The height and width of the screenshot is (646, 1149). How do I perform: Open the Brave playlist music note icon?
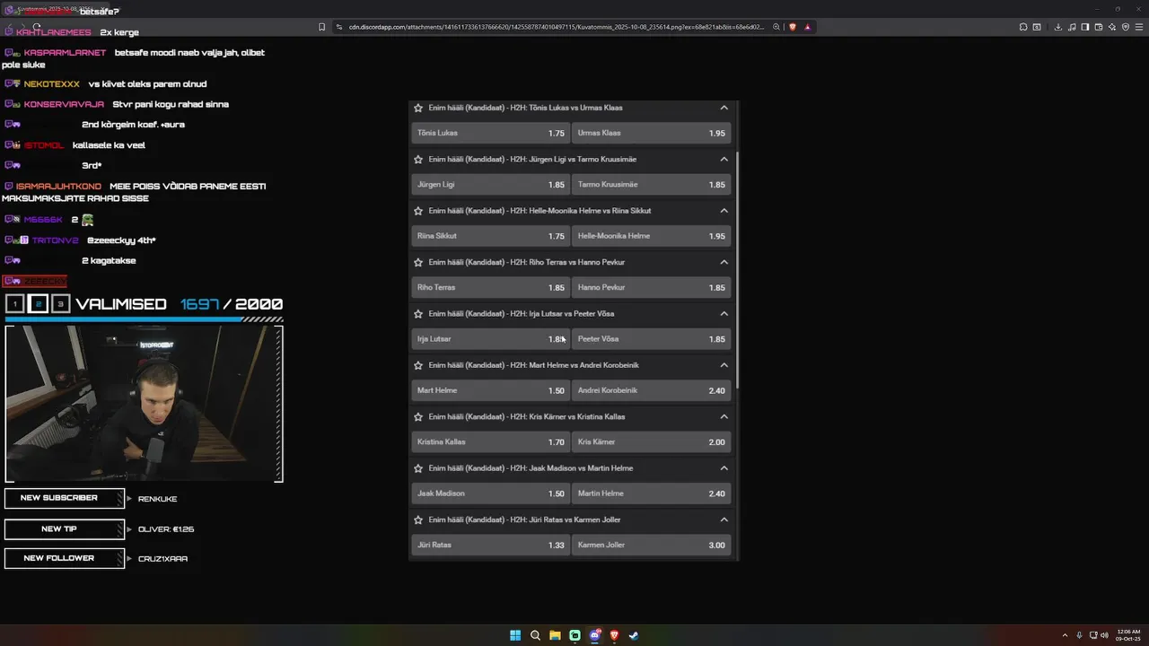[1072, 27]
